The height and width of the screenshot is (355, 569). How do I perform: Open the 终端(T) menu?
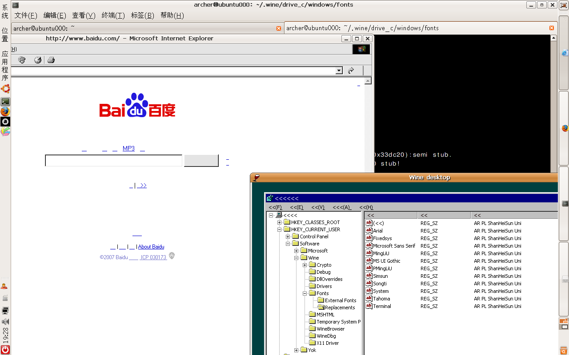tap(113, 15)
